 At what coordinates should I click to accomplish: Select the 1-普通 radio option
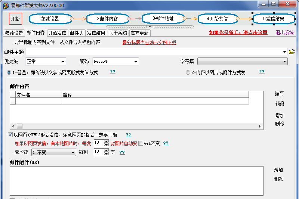(9, 72)
